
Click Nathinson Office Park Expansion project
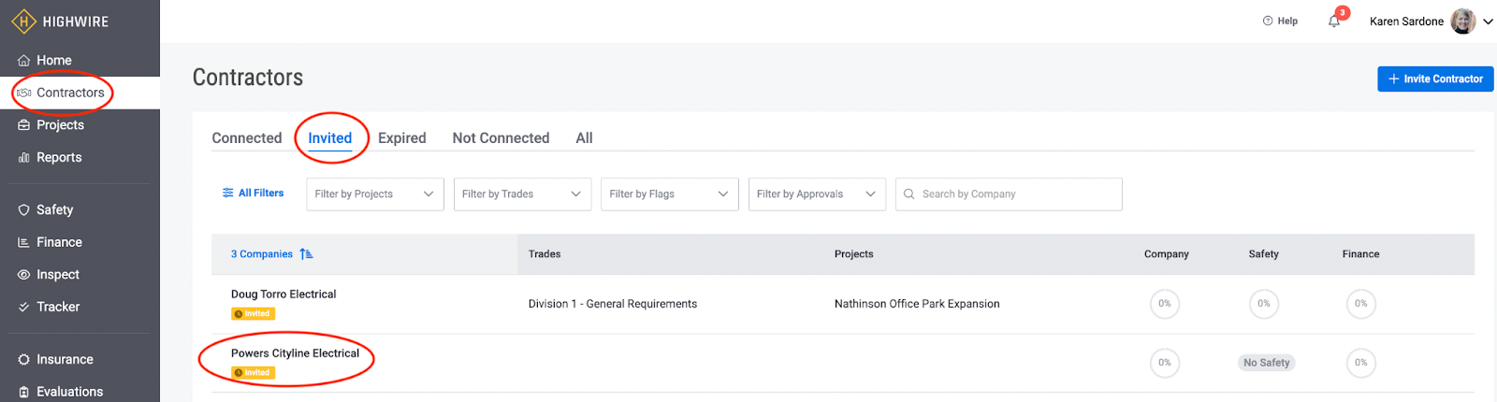(x=917, y=304)
